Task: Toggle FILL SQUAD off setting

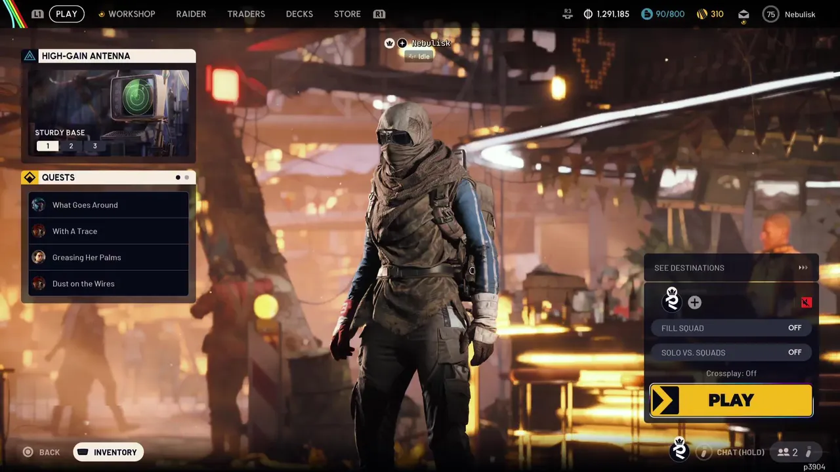Action: pos(731,328)
